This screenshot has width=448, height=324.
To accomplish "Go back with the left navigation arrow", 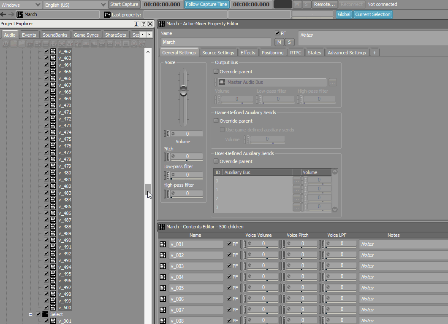I will coord(3,14).
